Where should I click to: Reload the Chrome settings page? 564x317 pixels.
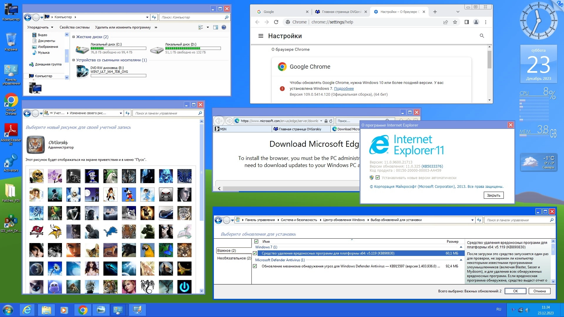[276, 22]
